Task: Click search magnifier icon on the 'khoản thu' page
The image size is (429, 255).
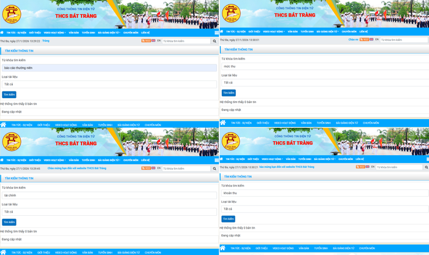Action: click(426, 167)
